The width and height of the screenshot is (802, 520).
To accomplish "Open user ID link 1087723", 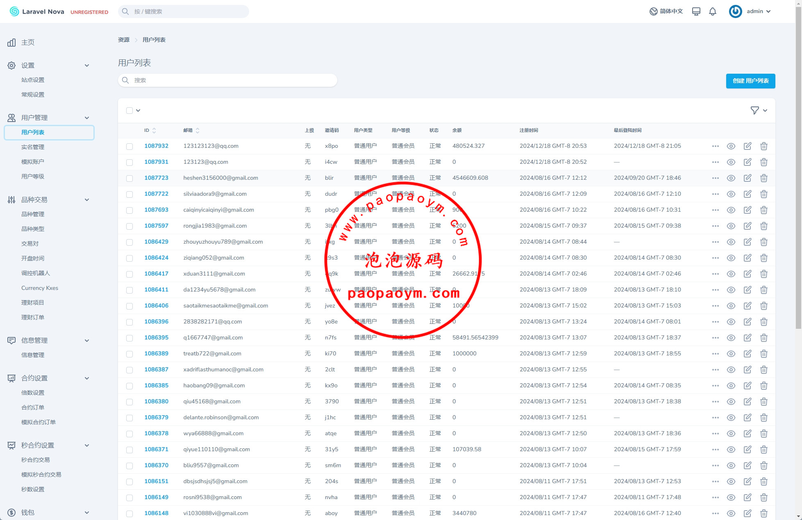I will [x=156, y=178].
